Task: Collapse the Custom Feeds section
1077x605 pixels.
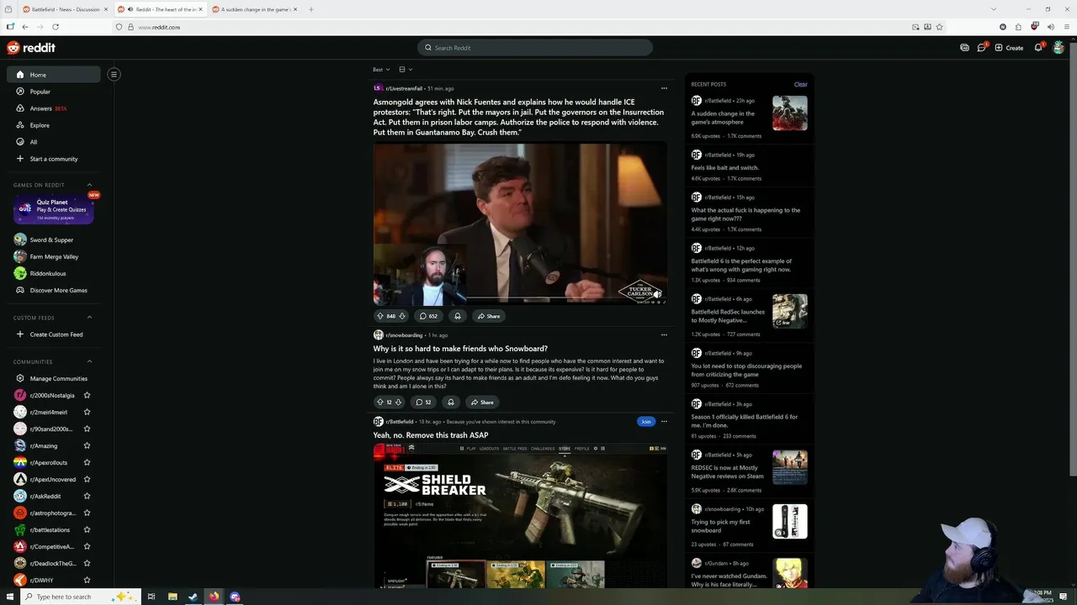Action: point(89,318)
